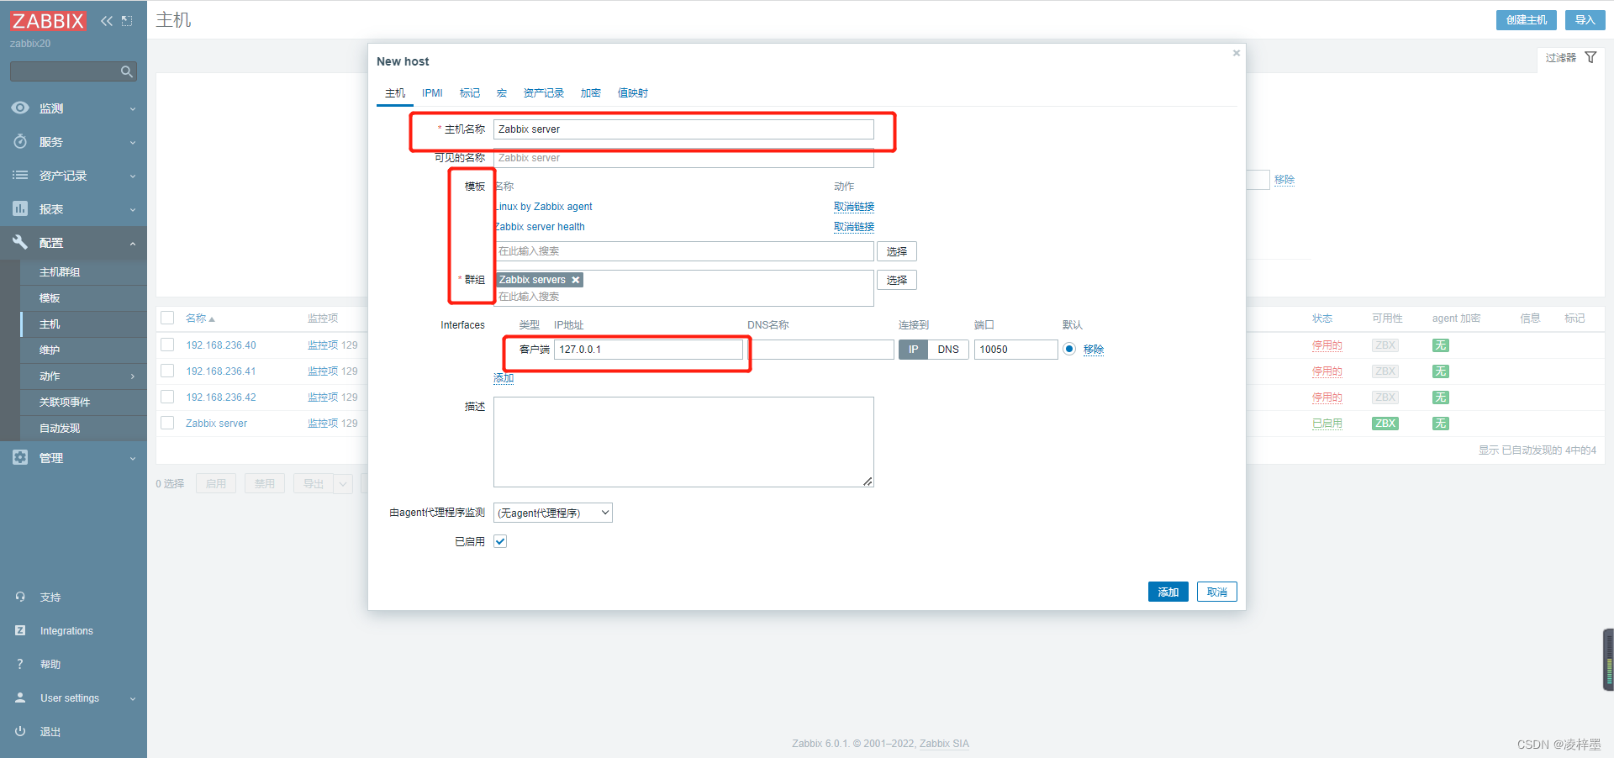Open the Administration gear icon menu

pos(20,457)
